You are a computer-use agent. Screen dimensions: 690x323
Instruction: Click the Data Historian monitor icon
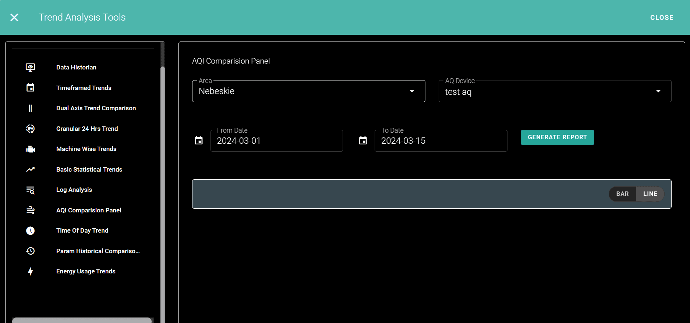pyautogui.click(x=30, y=67)
